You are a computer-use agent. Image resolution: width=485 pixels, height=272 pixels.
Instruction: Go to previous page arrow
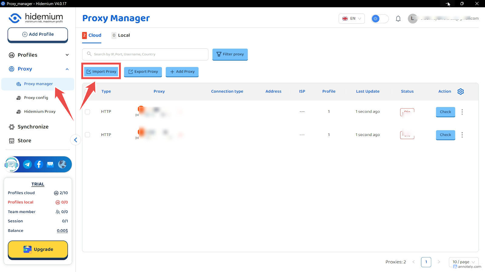point(413,262)
